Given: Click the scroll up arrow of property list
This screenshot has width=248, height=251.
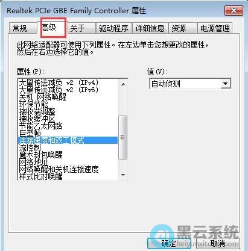Looking at the screenshot, I should click(123, 84).
